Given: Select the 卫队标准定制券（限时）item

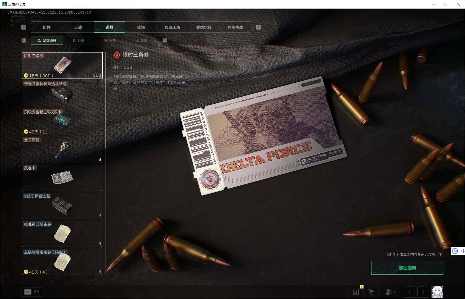Looking at the screenshot, I should [62, 262].
